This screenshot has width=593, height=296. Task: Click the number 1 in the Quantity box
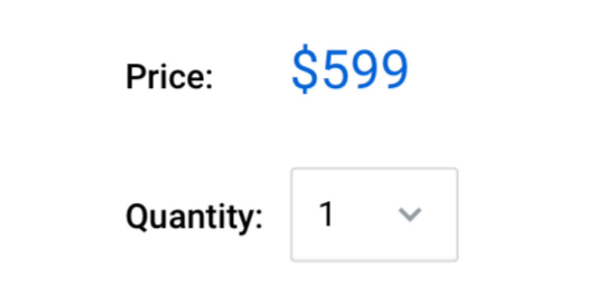326,214
